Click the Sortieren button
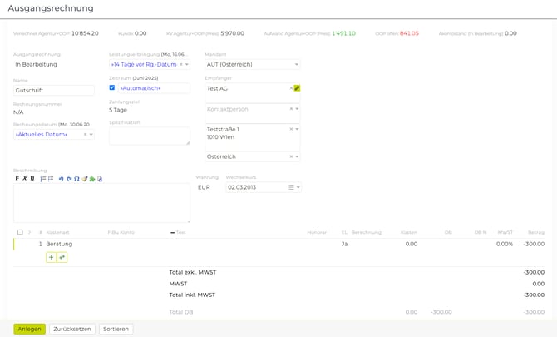 pyautogui.click(x=116, y=329)
